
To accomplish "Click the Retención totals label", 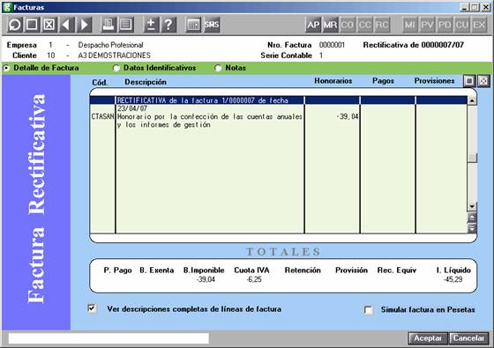I will 303,270.
